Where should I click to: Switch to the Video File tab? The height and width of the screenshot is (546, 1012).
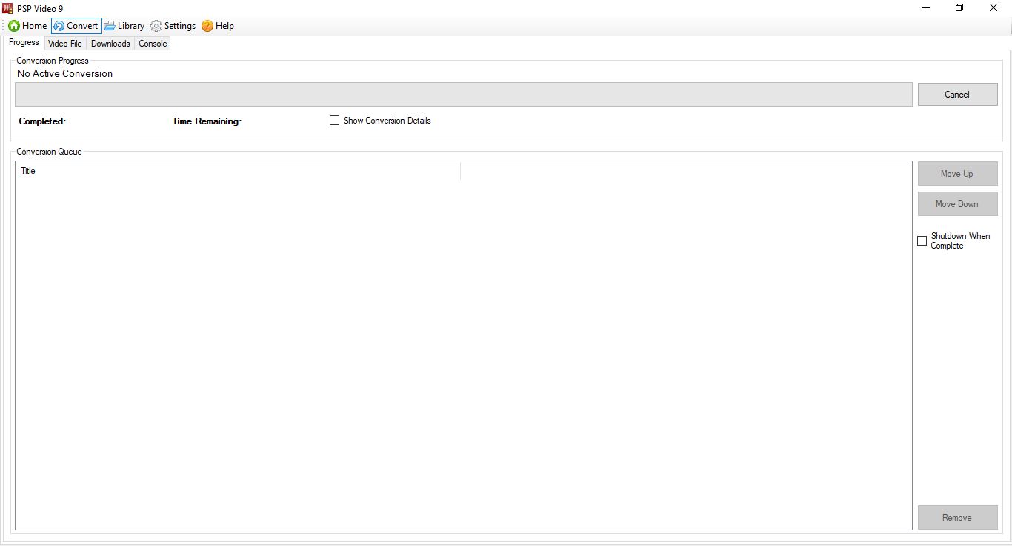point(65,44)
